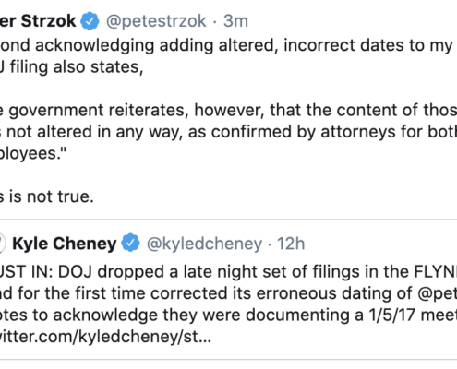The height and width of the screenshot is (369, 457).
Task: Open the 3m tweet timestamp
Action: [235, 21]
